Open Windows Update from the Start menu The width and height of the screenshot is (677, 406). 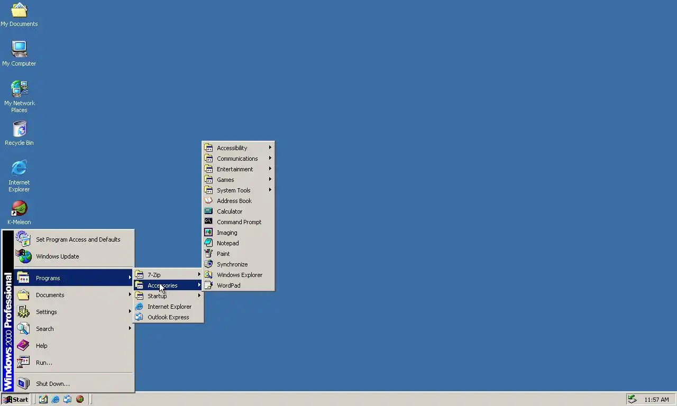coord(74,256)
